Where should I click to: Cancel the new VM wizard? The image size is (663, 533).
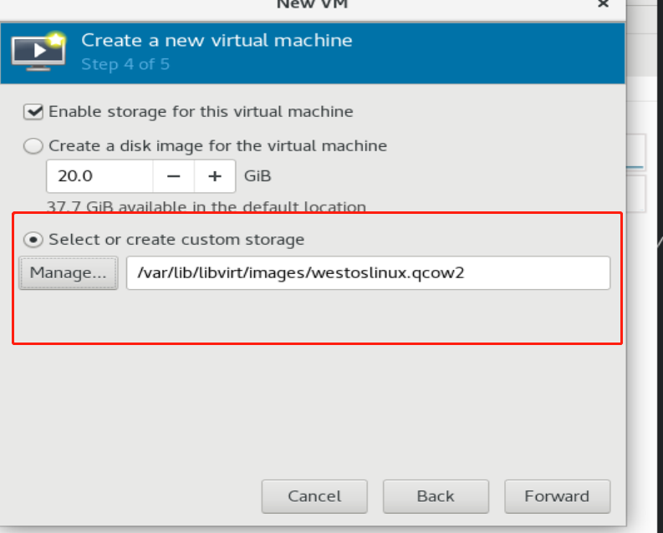314,496
